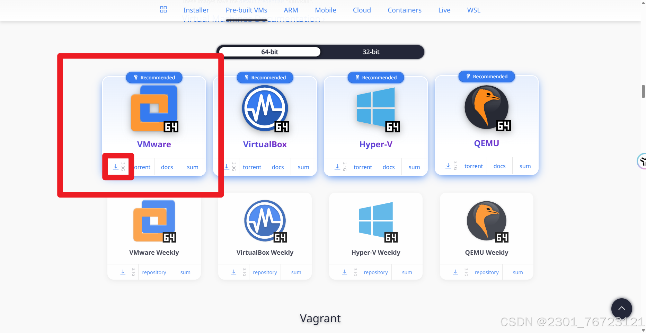This screenshot has width=646, height=333.
Task: View the QEMU sum checksum
Action: (x=525, y=166)
